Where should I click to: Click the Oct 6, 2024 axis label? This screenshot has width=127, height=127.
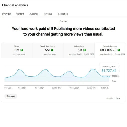[x=22, y=88]
